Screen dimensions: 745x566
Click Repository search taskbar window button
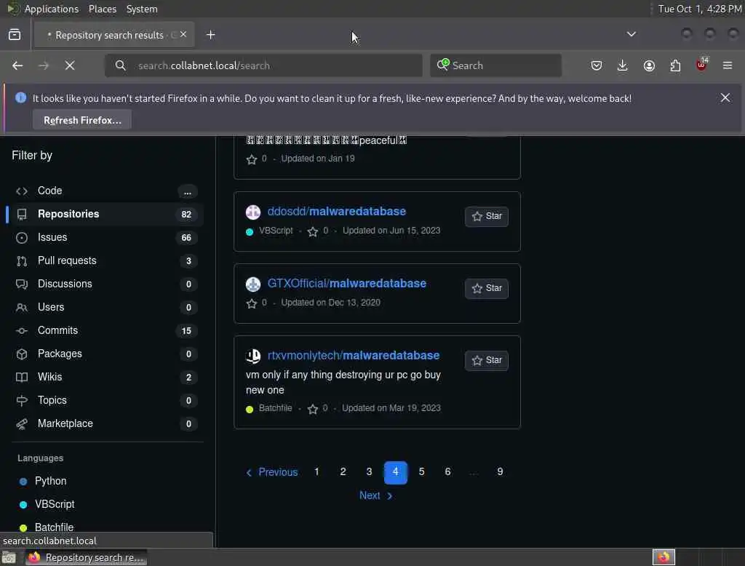coord(86,557)
